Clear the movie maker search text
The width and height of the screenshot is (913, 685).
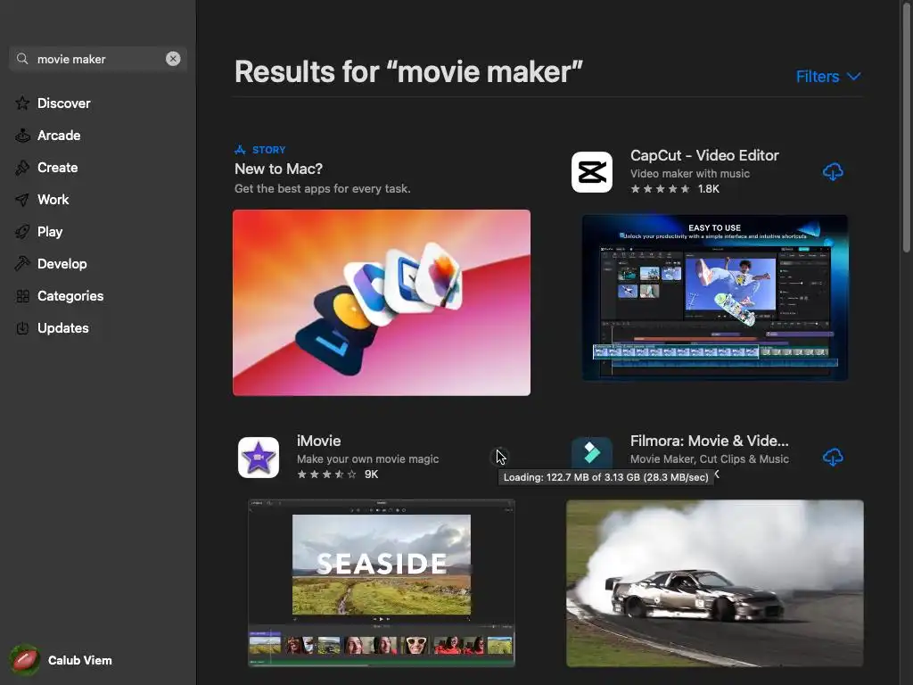173,59
